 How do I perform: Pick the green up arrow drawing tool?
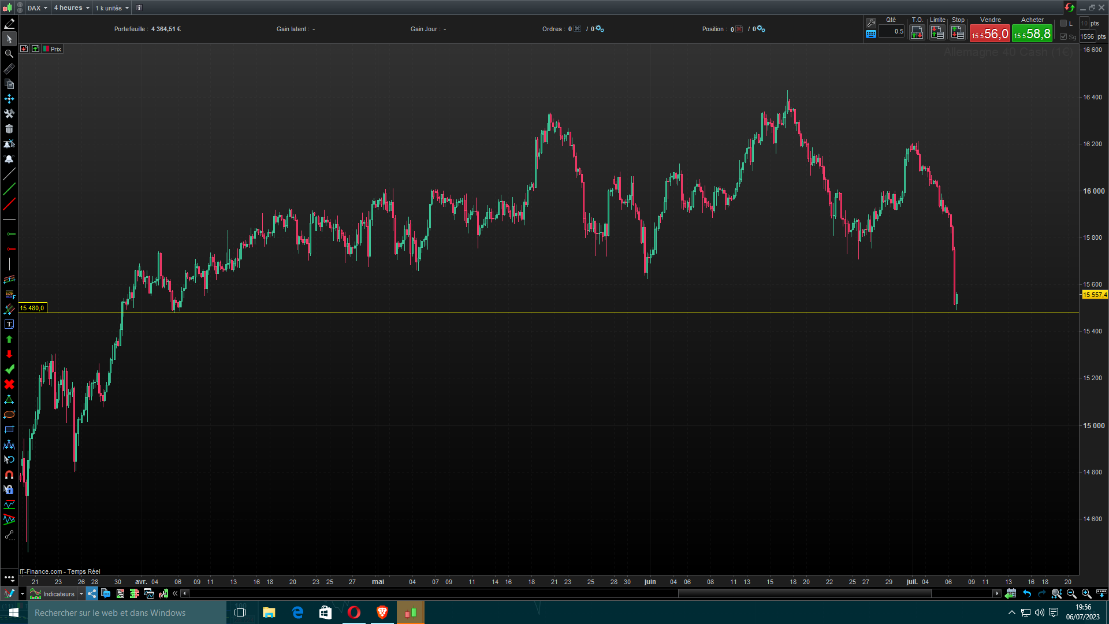(9, 339)
